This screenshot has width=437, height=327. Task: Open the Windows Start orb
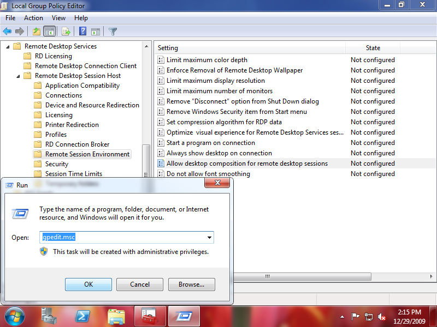pos(14,317)
